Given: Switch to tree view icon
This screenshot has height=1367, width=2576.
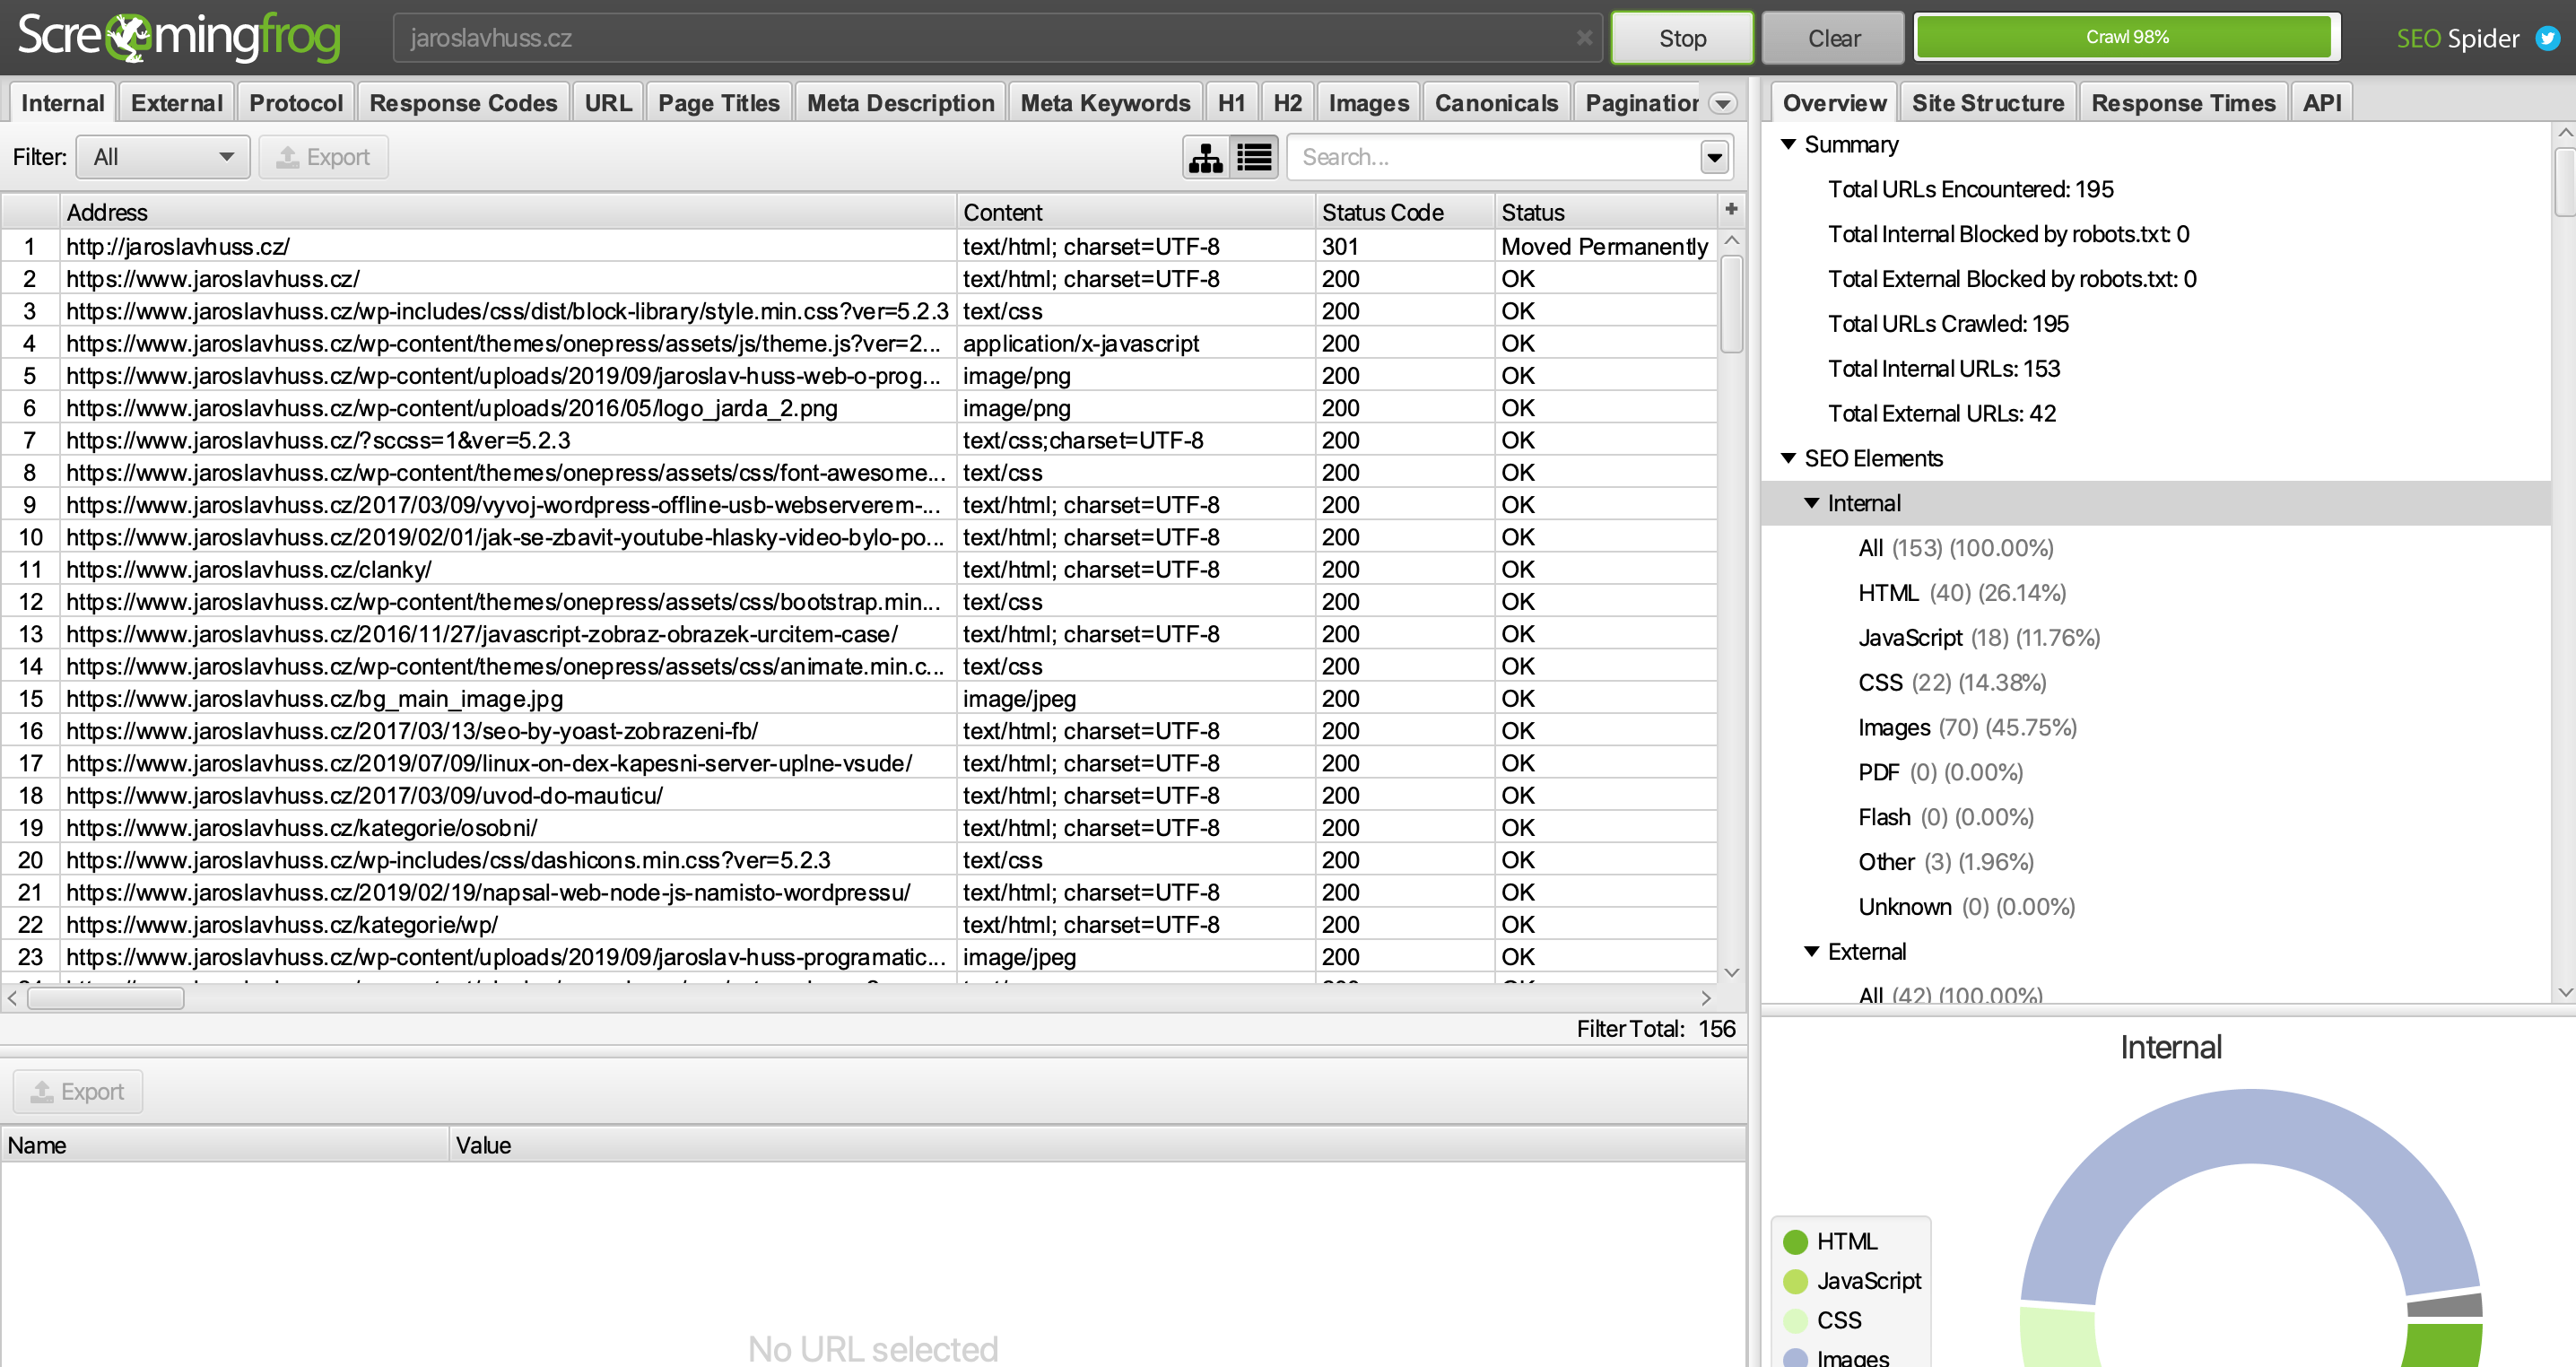Looking at the screenshot, I should pyautogui.click(x=1206, y=157).
